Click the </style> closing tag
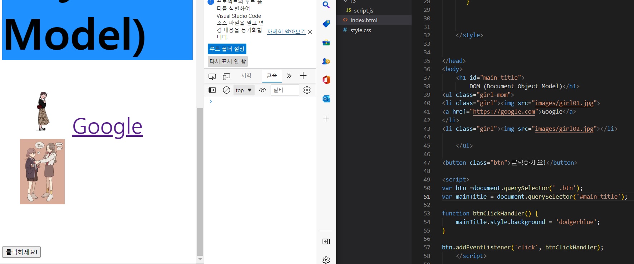The height and width of the screenshot is (264, 634). click(470, 35)
